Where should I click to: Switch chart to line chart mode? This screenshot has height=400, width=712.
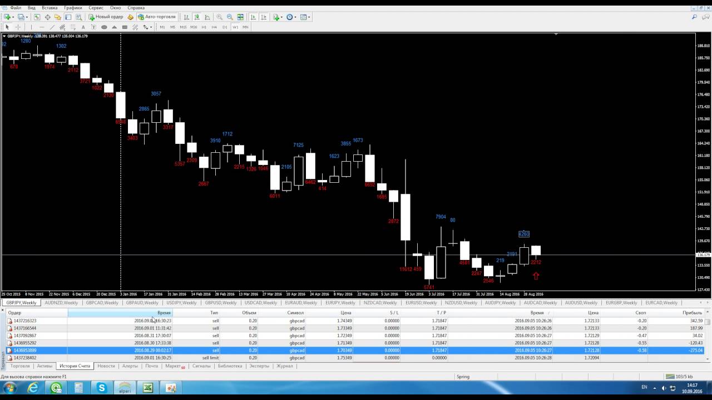pyautogui.click(x=207, y=17)
